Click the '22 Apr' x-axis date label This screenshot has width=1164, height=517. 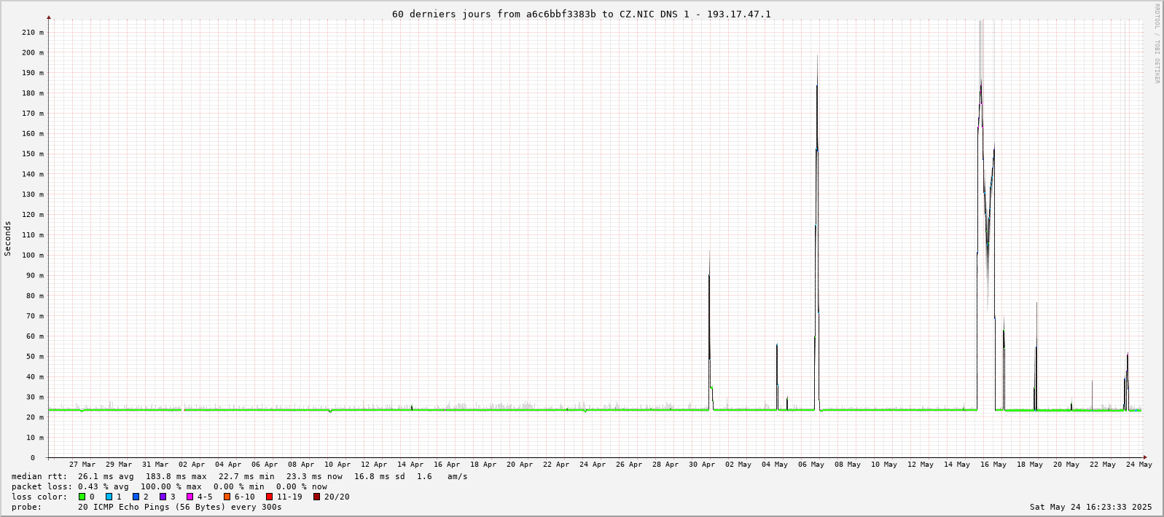click(556, 464)
